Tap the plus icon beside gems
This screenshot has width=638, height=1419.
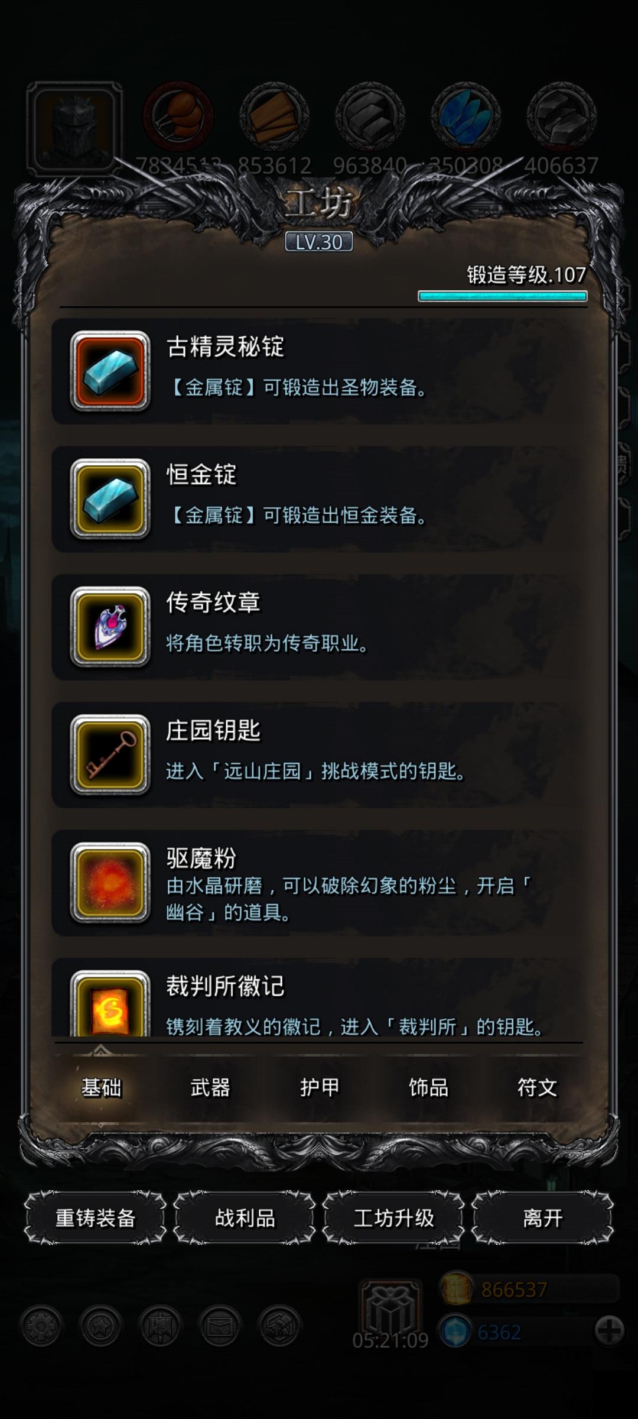click(609, 1331)
